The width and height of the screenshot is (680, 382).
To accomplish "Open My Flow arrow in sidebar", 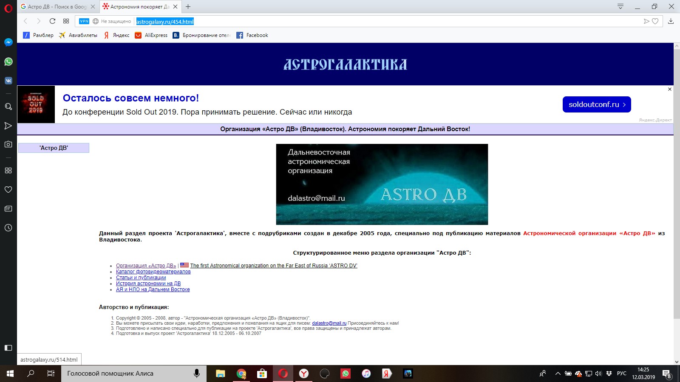I will click(x=8, y=126).
